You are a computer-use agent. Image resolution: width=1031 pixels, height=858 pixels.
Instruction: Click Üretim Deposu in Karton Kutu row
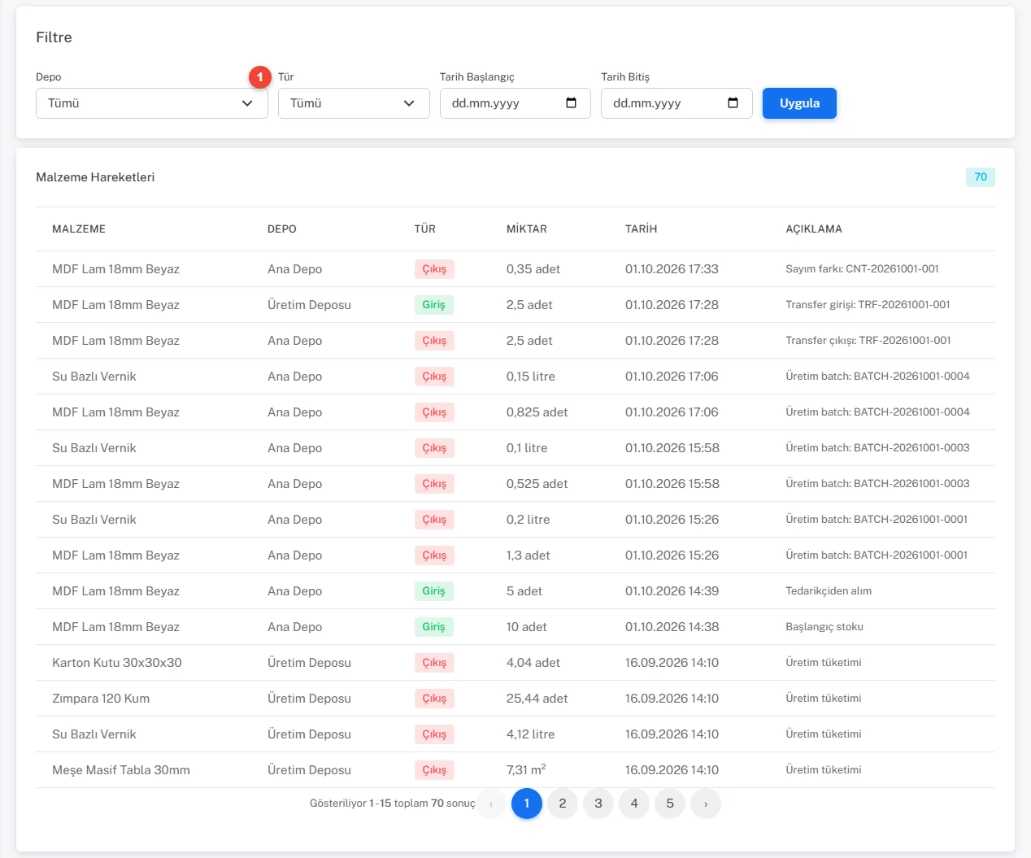[x=309, y=663]
